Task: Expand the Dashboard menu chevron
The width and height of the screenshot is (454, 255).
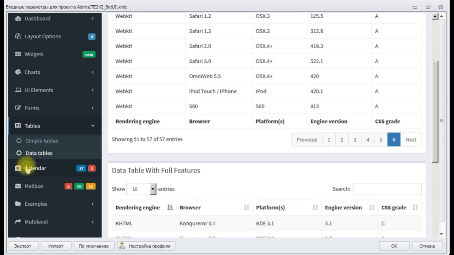Action: (x=93, y=18)
